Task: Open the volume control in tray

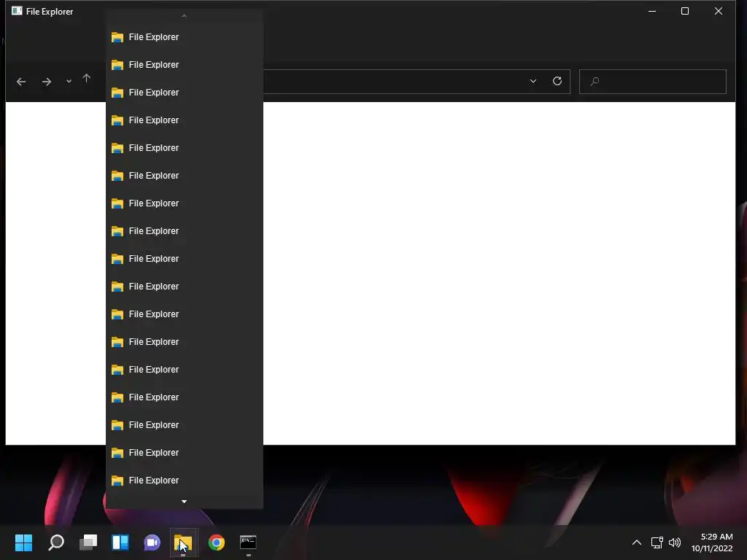Action: click(x=675, y=542)
